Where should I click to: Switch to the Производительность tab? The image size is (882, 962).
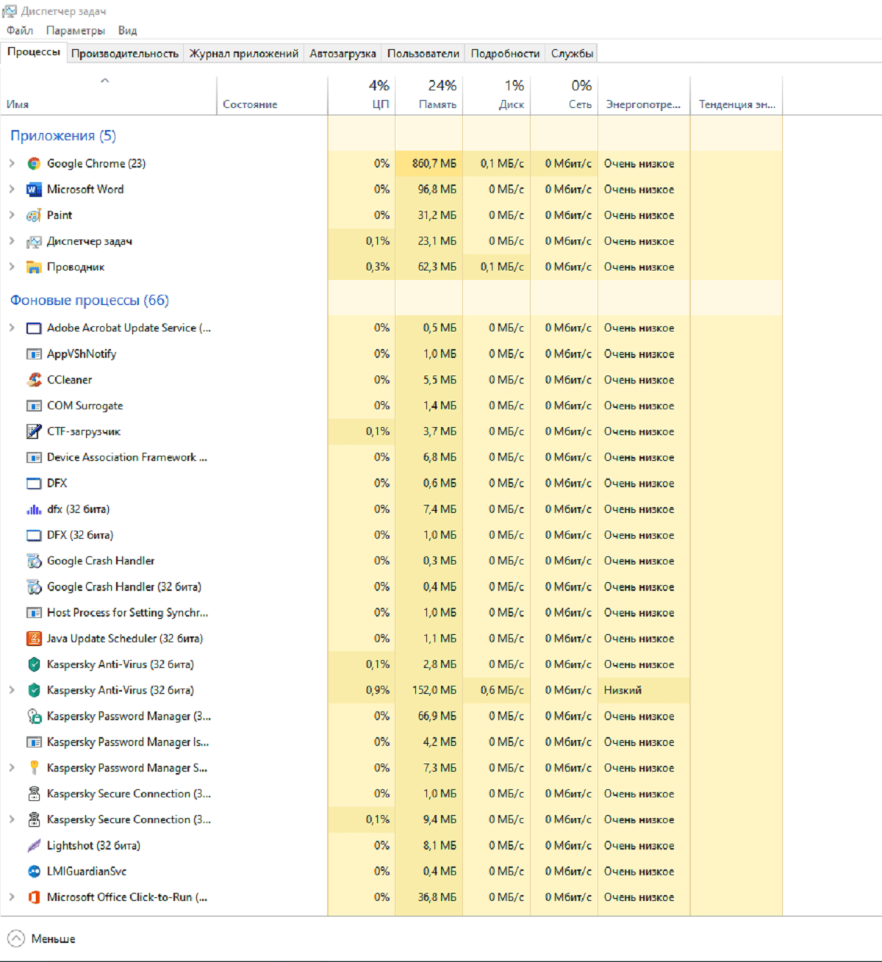pyautogui.click(x=125, y=54)
